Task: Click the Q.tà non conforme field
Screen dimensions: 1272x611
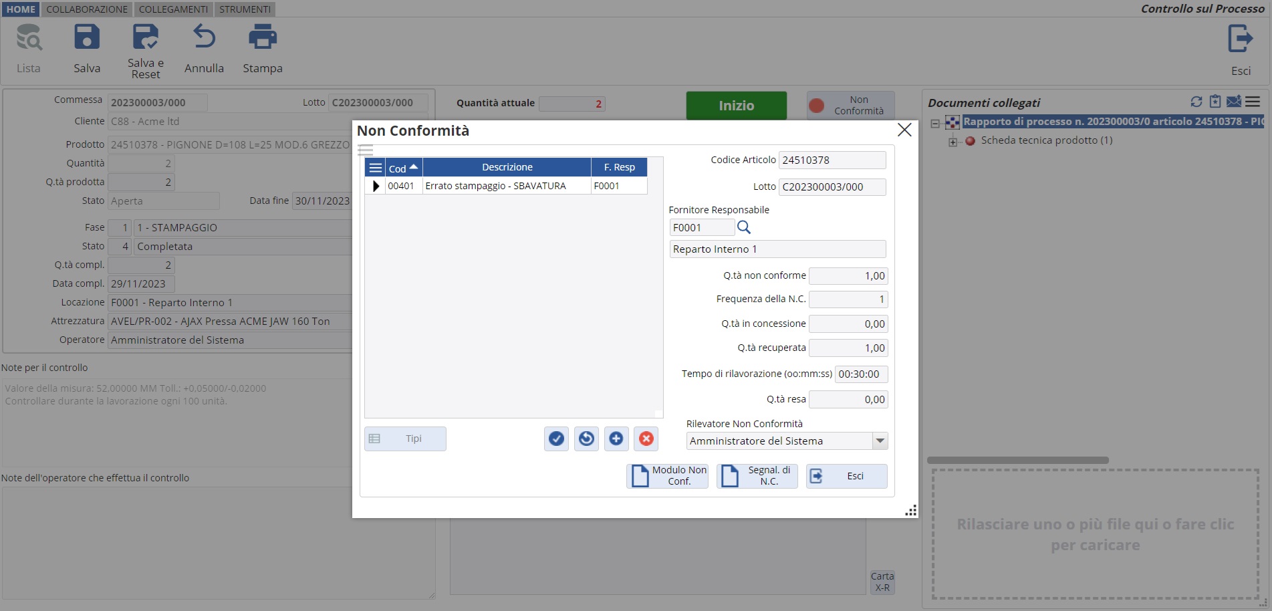Action: point(848,276)
